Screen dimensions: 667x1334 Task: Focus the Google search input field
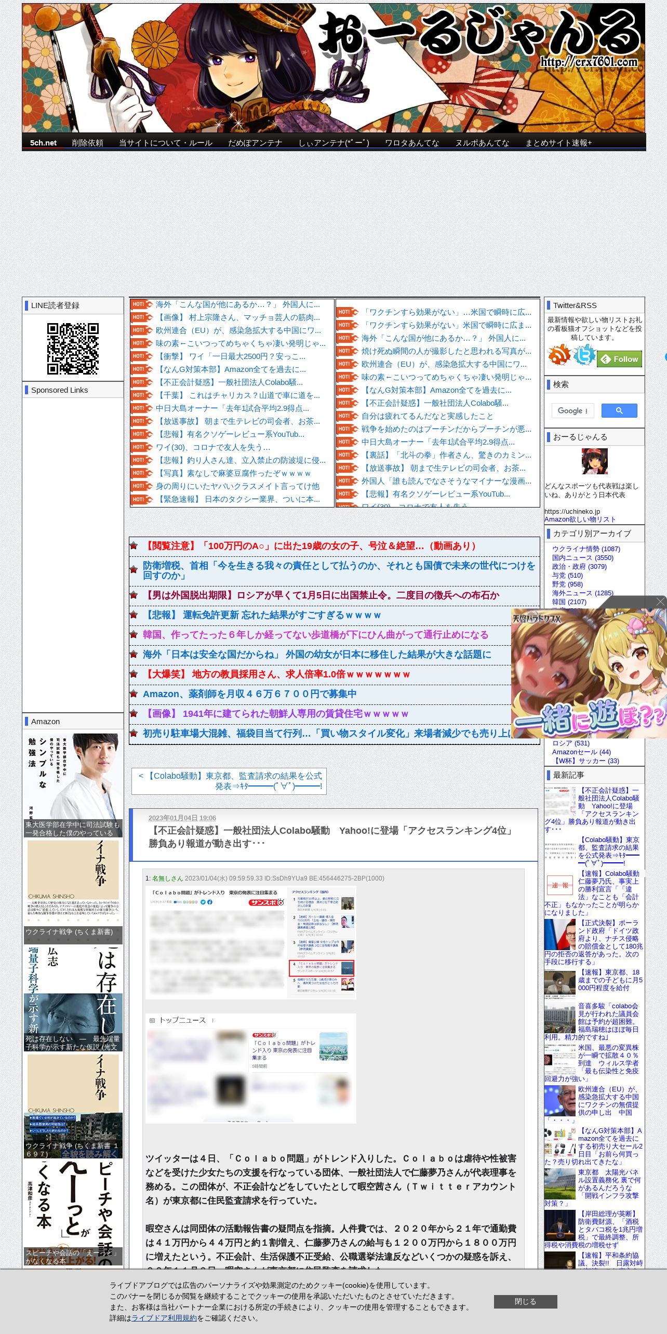pyautogui.click(x=572, y=410)
